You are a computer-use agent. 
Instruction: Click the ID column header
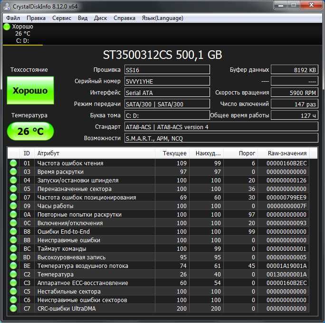[x=27, y=153]
